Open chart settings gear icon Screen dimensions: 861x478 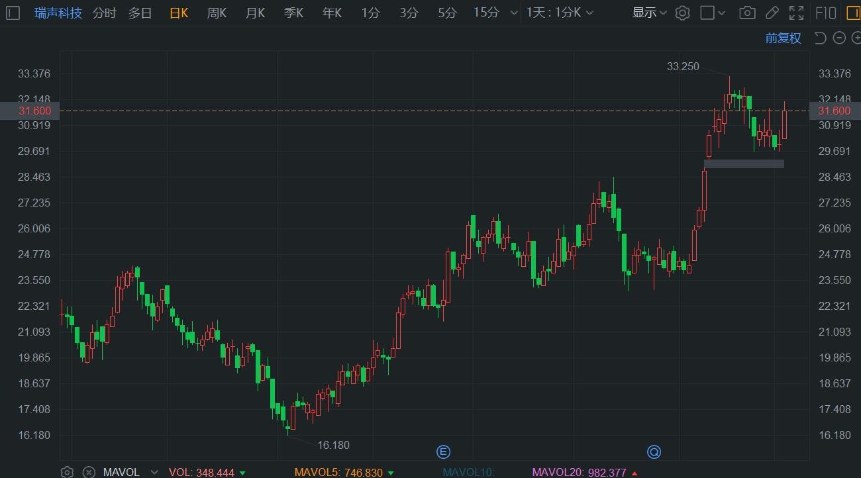tap(683, 13)
